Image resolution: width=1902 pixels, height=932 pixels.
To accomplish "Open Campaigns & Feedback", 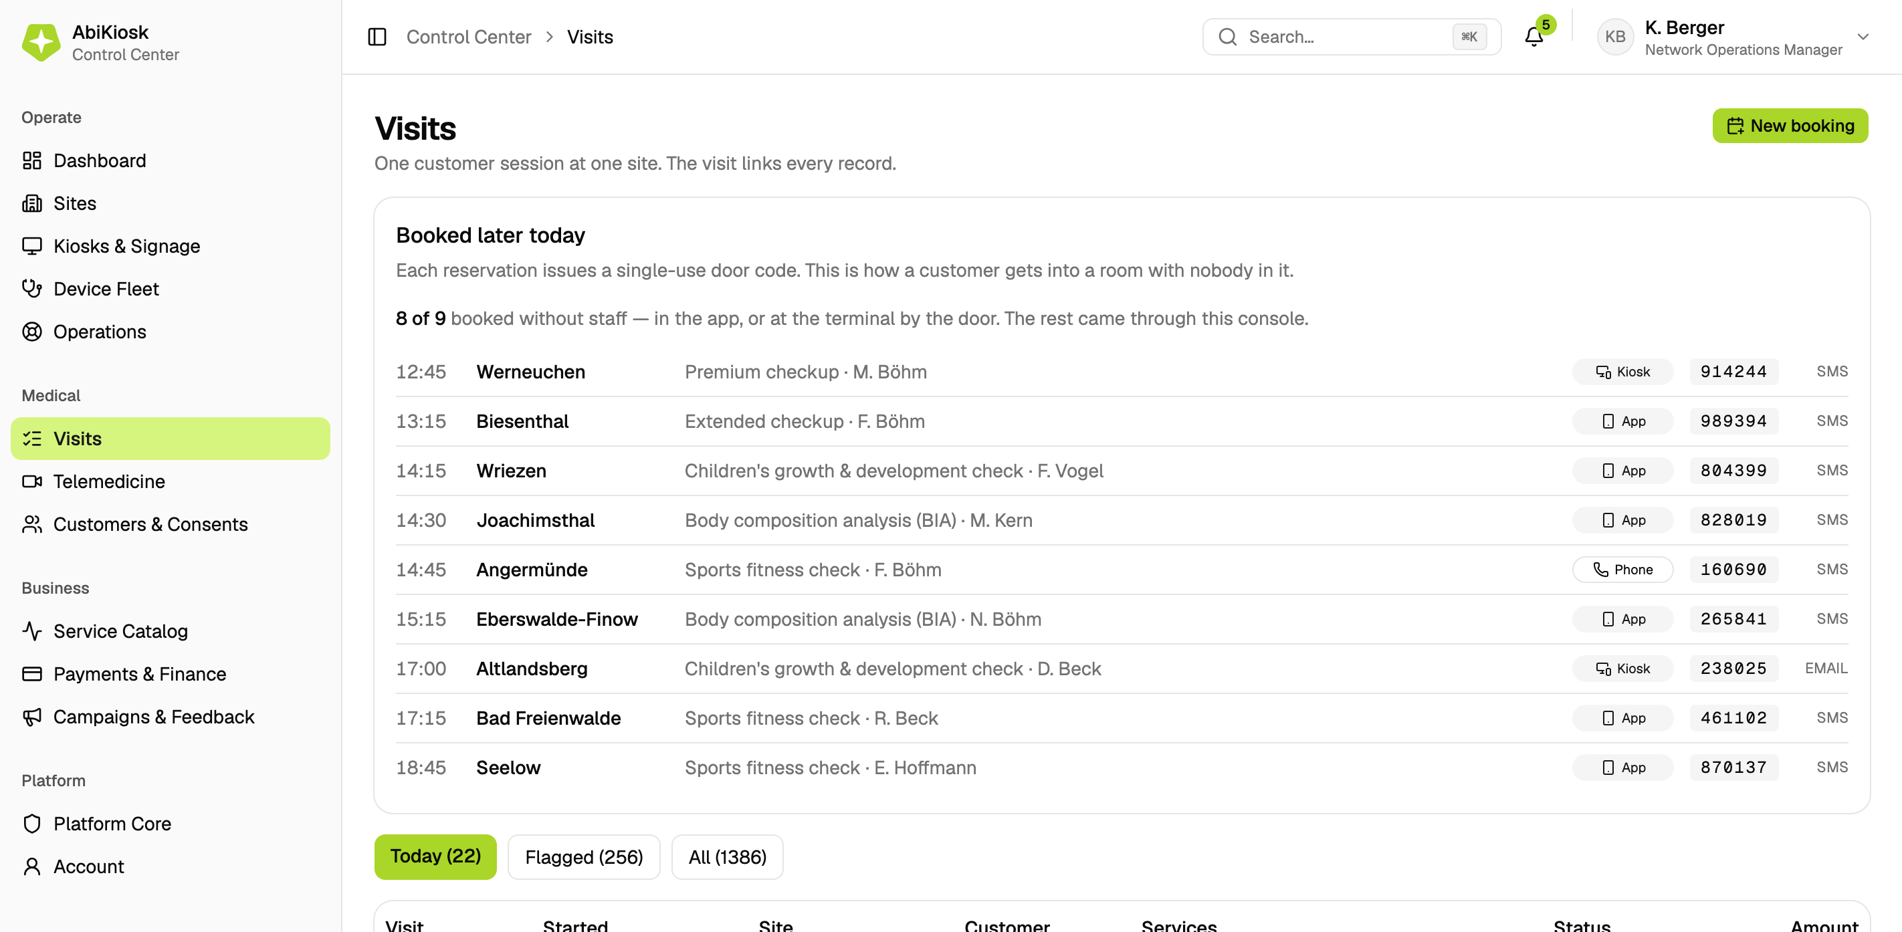I will click(x=170, y=717).
